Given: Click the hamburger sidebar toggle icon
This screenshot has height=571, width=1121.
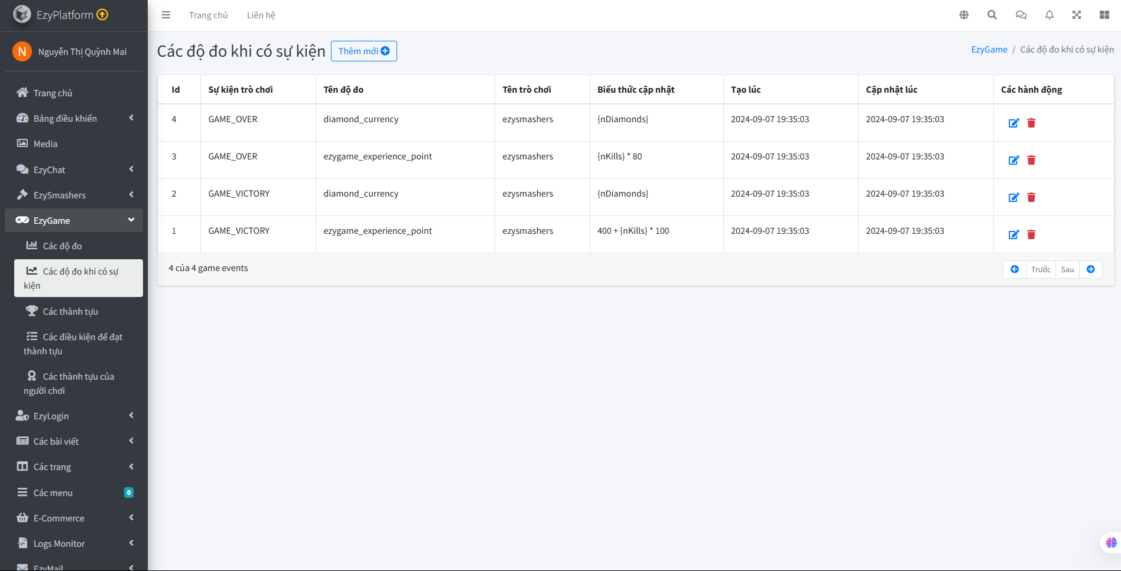Looking at the screenshot, I should pyautogui.click(x=166, y=15).
